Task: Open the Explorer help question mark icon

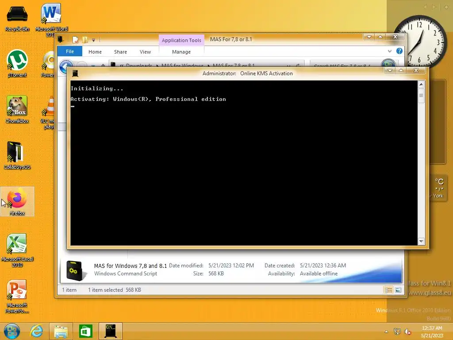Action: pyautogui.click(x=399, y=51)
